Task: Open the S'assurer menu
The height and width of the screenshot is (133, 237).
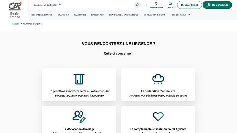Action: (80, 15)
